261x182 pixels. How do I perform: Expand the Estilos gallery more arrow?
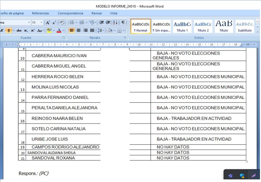tap(258, 31)
